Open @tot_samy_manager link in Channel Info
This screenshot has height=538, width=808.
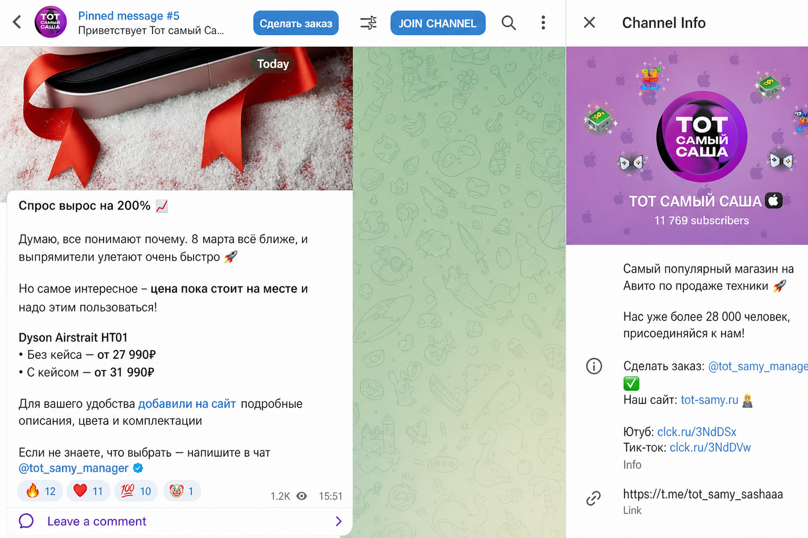758,366
